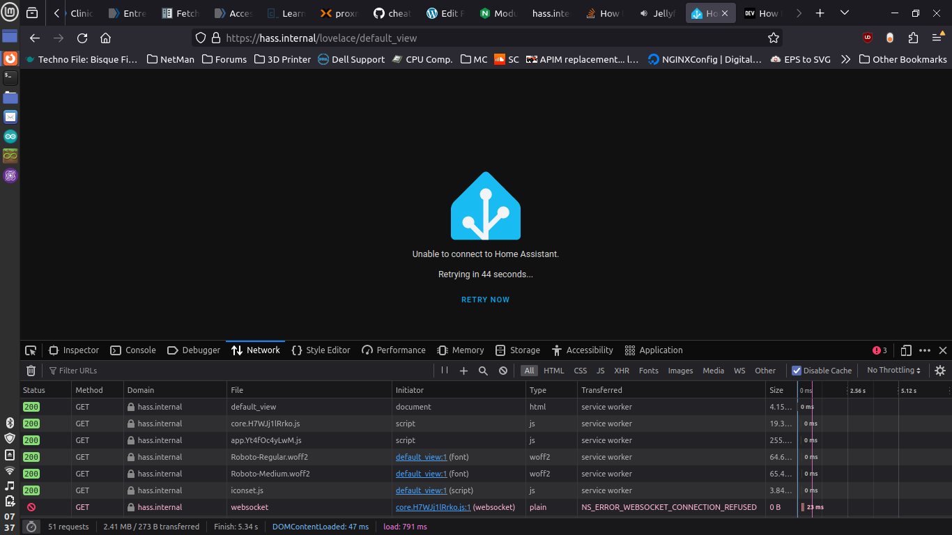Toggle the Disable Cache checkbox
The width and height of the screenshot is (952, 535).
point(797,371)
